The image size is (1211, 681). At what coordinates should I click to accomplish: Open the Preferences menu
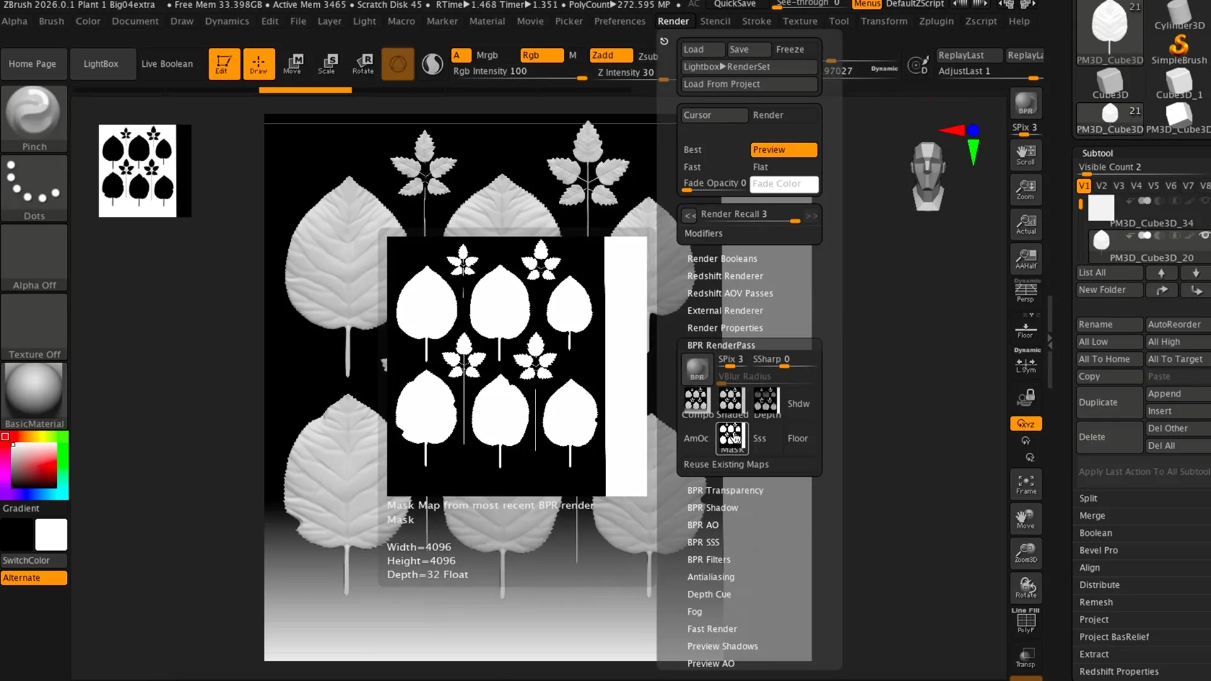point(619,21)
